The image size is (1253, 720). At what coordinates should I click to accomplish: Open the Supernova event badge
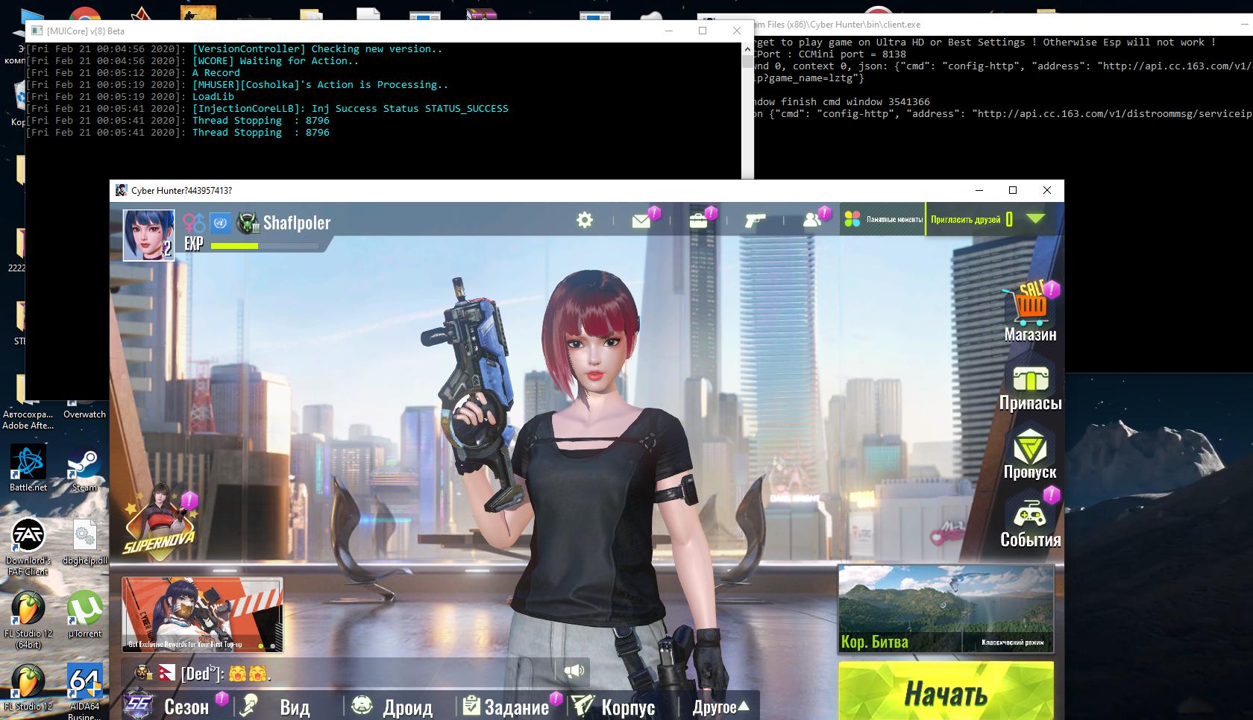[x=160, y=522]
